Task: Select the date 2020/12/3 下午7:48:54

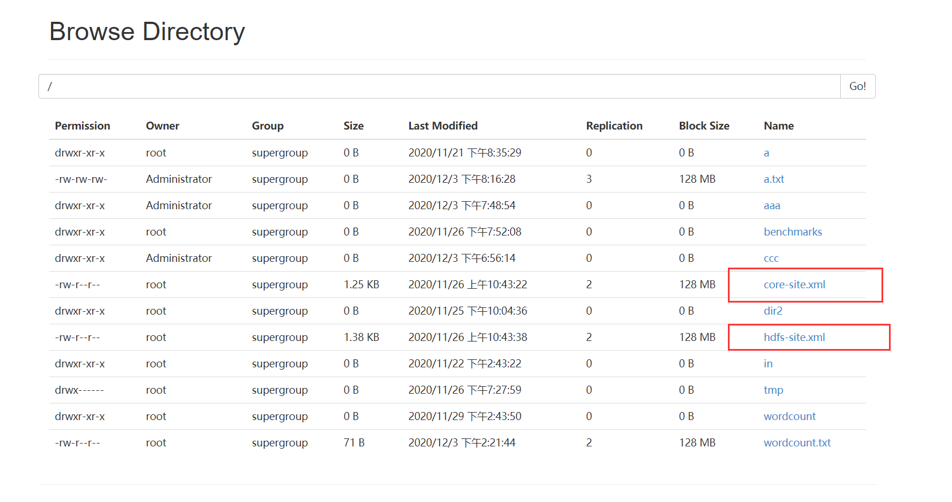Action: pos(462,206)
